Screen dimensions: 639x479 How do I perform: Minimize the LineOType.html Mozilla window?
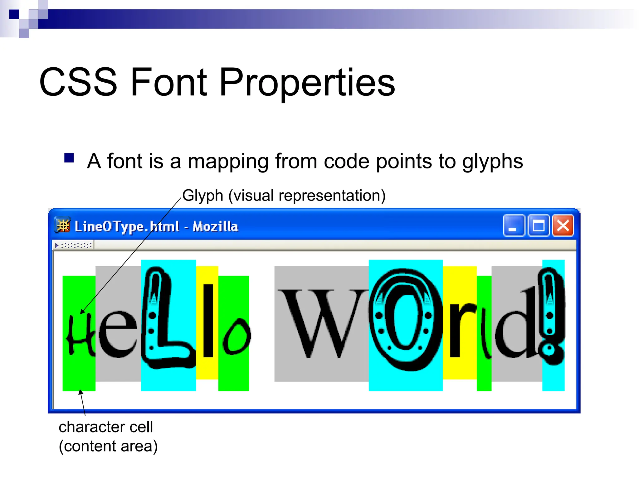coord(514,225)
